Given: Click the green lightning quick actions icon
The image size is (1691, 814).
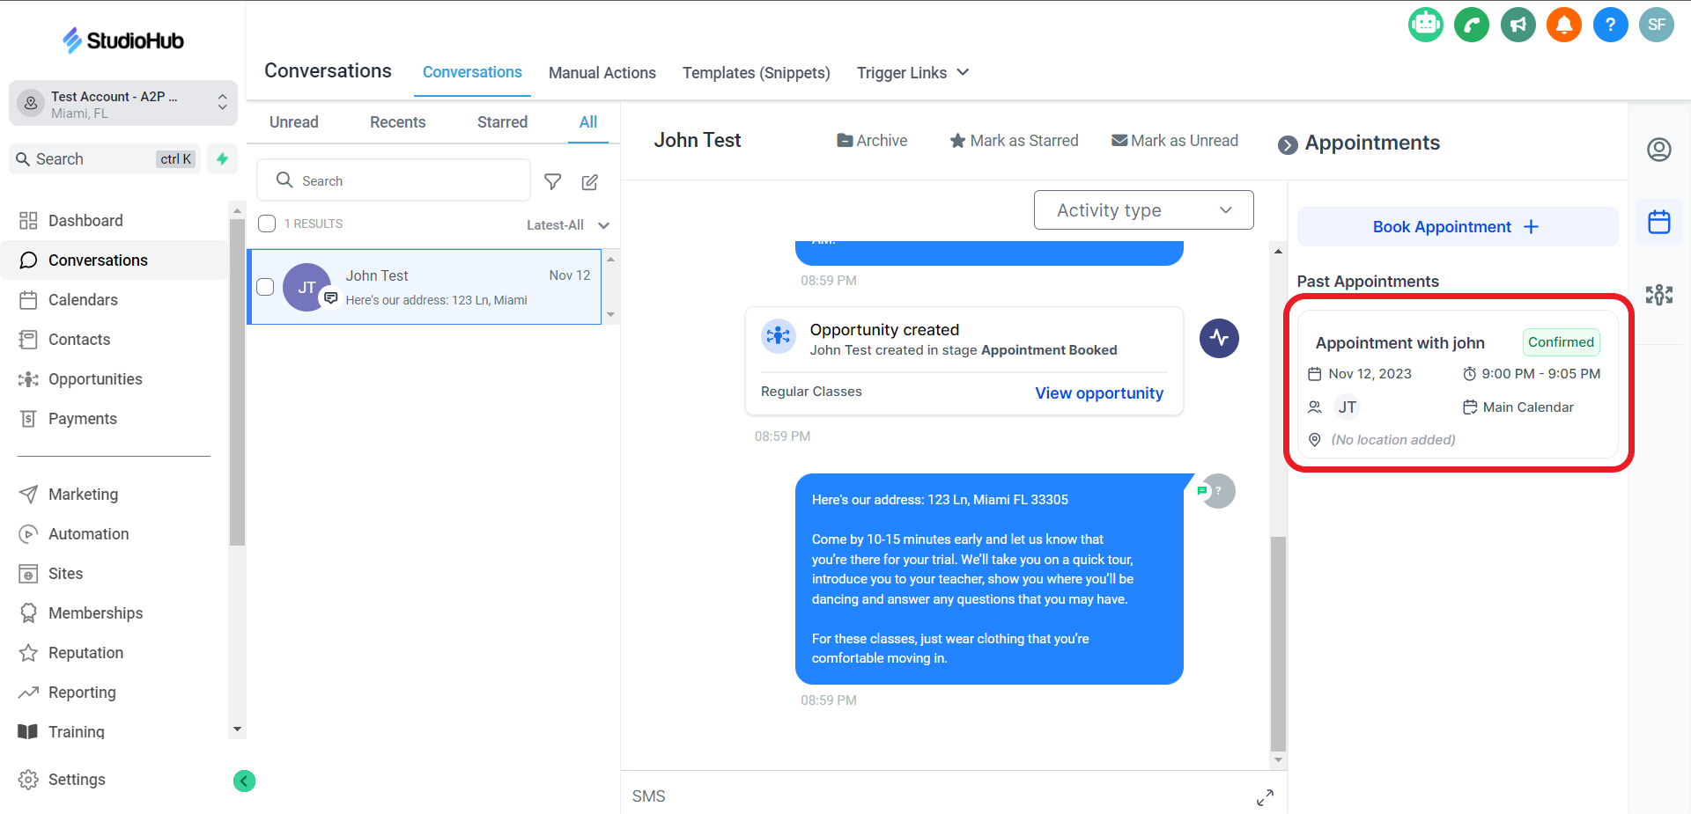Looking at the screenshot, I should pos(223,158).
